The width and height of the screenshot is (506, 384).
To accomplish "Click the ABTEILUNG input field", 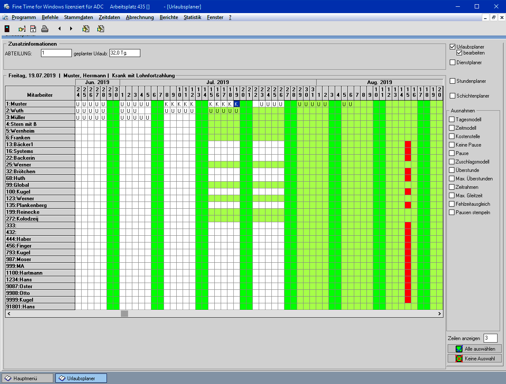I will [56, 53].
